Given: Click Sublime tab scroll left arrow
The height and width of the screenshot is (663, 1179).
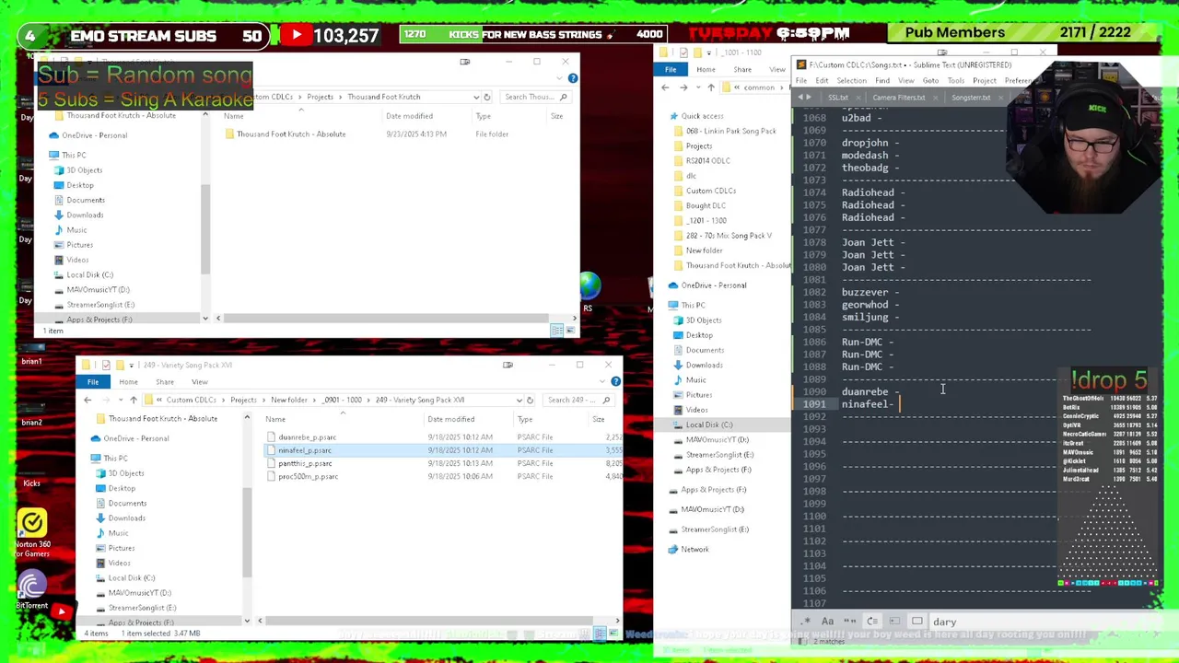Looking at the screenshot, I should coord(800,98).
